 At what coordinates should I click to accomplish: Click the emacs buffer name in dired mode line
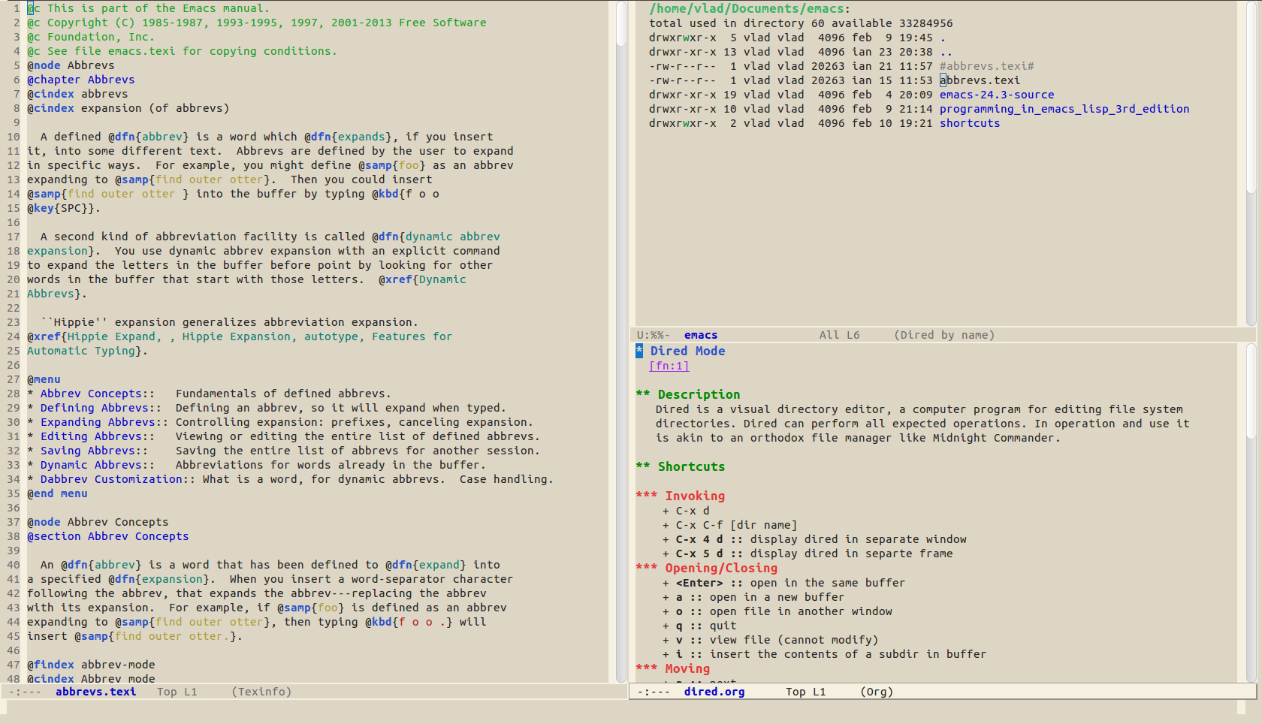pyautogui.click(x=700, y=335)
